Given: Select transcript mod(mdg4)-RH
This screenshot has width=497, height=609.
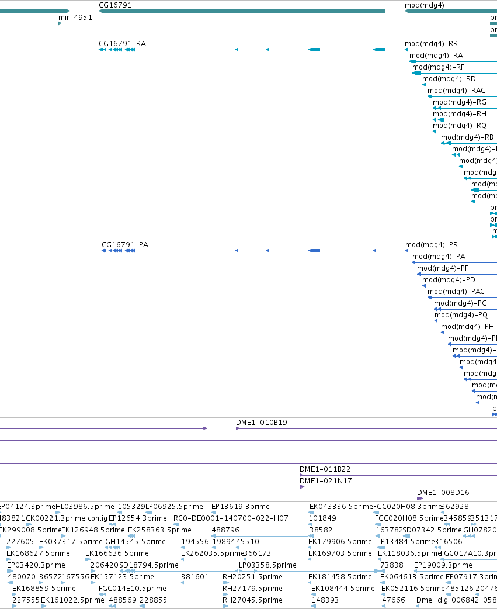Looking at the screenshot, I should 460,113.
